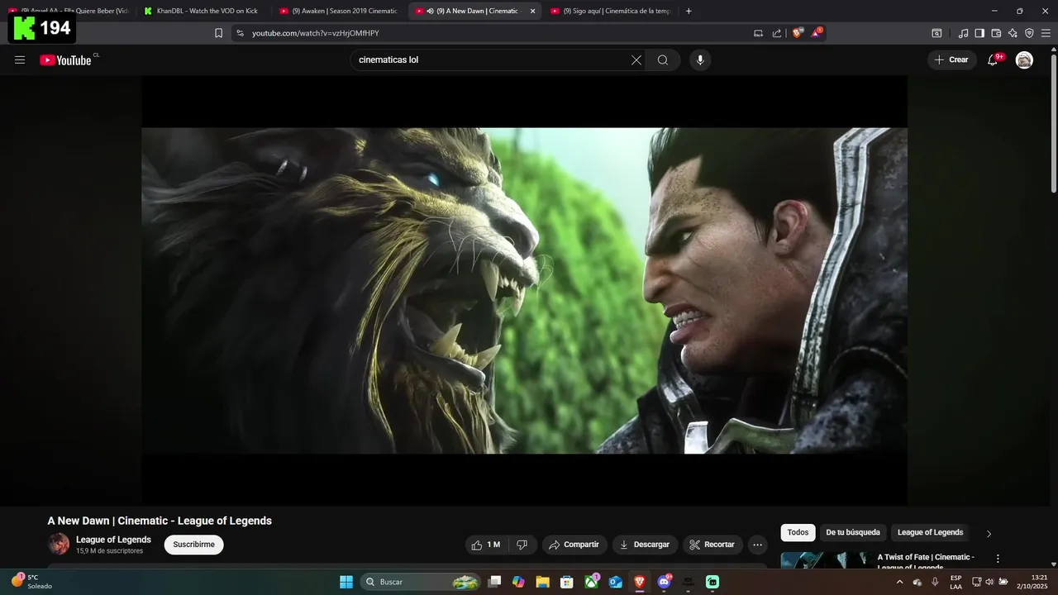The width and height of the screenshot is (1058, 595).
Task: Click the video player to pause
Action: [524, 290]
